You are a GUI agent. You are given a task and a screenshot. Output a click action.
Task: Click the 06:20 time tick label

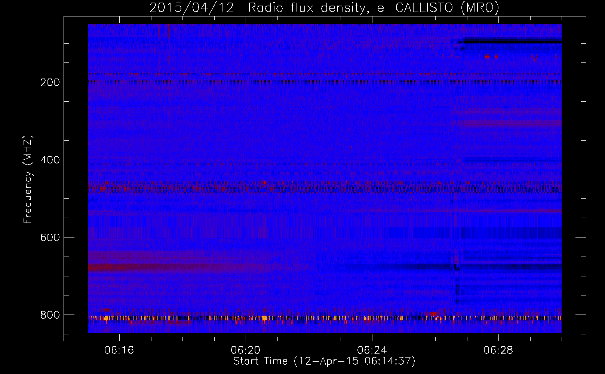(x=246, y=350)
